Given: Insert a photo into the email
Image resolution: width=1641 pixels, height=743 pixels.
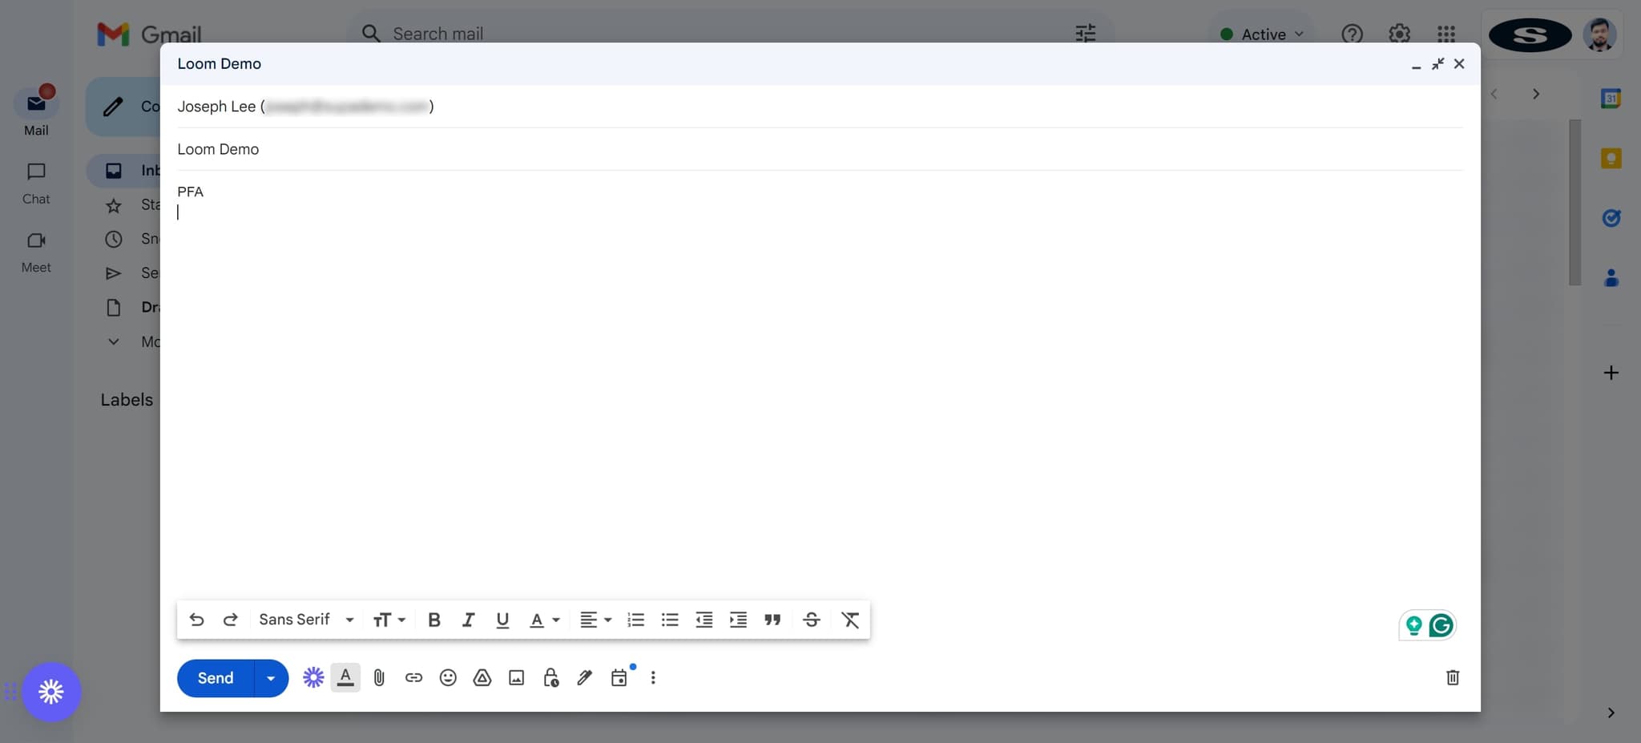Looking at the screenshot, I should pyautogui.click(x=515, y=677).
